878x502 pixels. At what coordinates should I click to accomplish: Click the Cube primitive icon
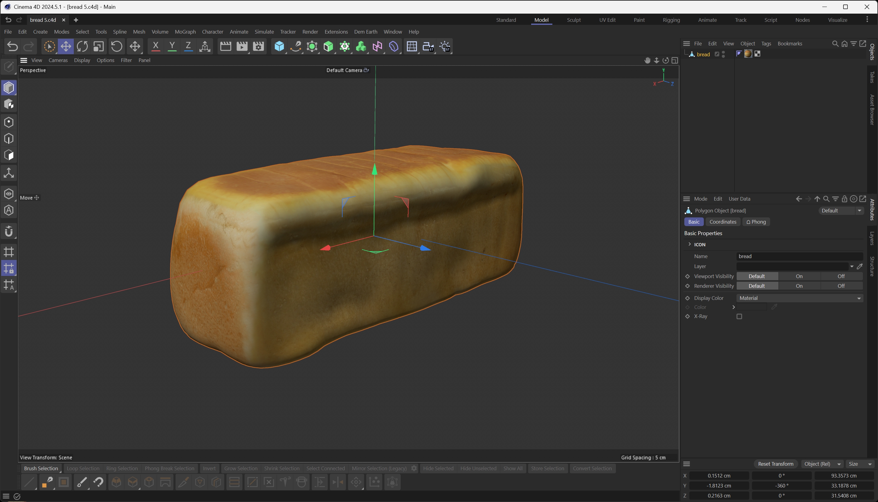click(x=279, y=47)
